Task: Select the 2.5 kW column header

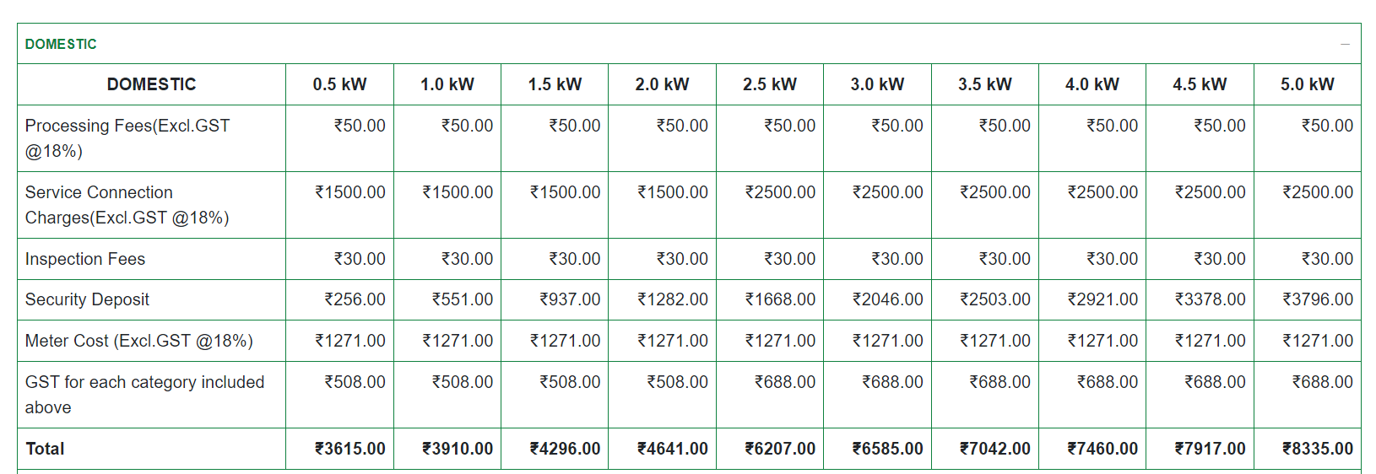Action: pyautogui.click(x=770, y=84)
